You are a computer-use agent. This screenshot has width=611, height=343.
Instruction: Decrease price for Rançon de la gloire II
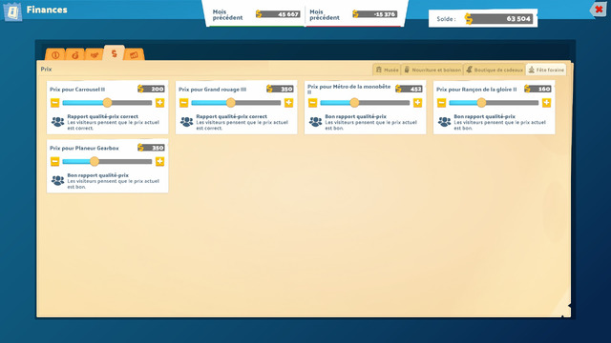tap(441, 103)
